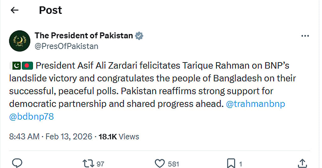Click the Bangladesh flag emoji
Image resolution: width=322 pixels, height=168 pixels.
27,66
